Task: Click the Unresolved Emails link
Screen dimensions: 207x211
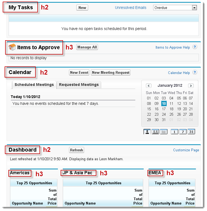Action: point(131,8)
